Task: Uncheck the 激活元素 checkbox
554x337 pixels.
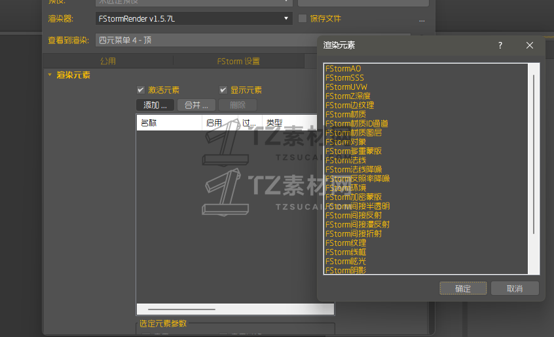Action: (x=141, y=90)
